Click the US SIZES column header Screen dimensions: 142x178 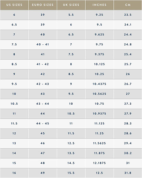[14, 5]
